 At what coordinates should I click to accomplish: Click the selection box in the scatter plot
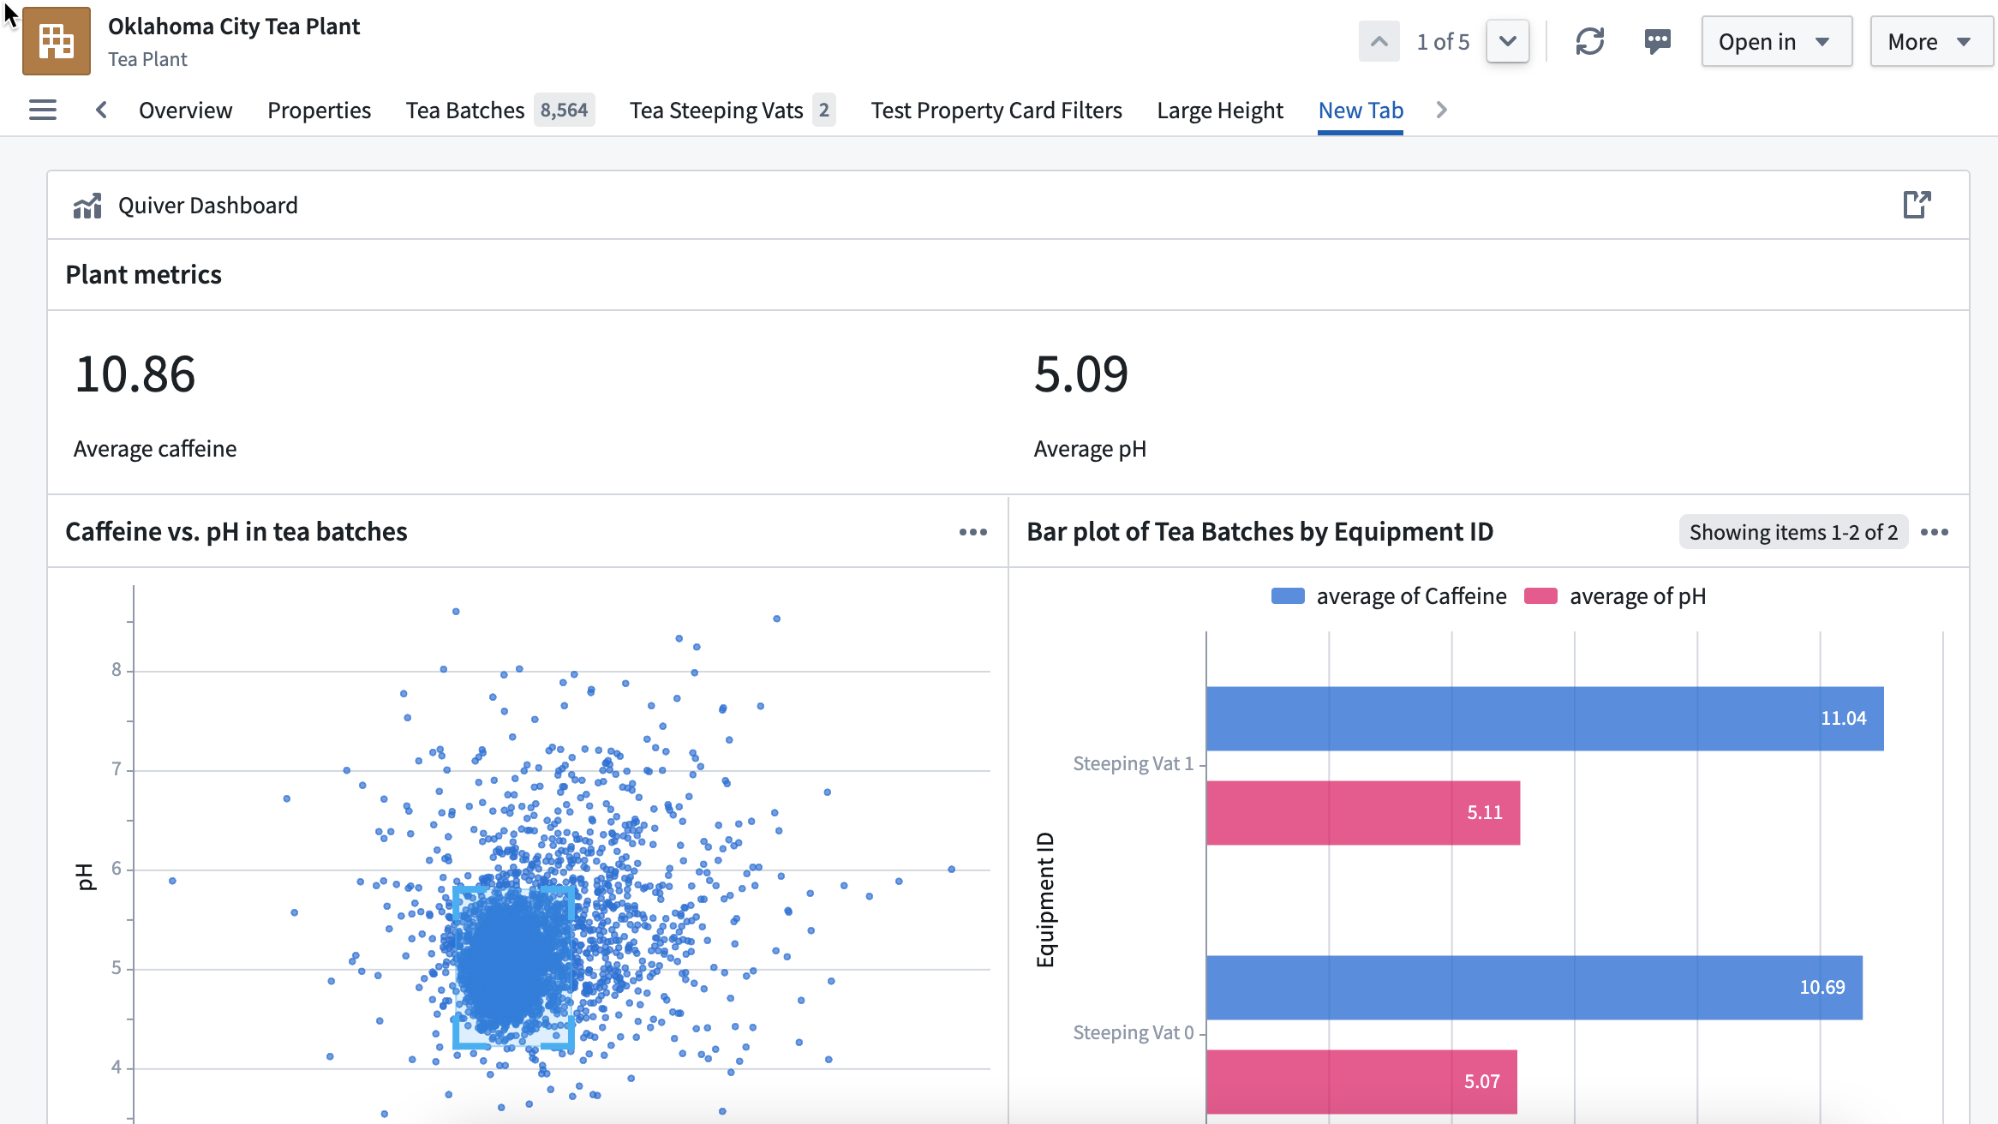point(513,967)
